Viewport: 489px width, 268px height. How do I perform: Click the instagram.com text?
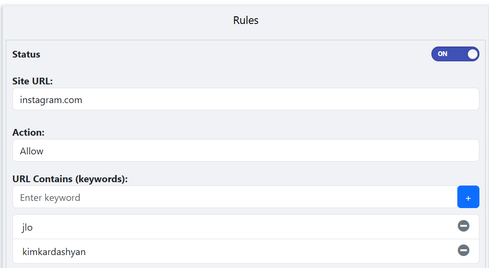click(x=51, y=100)
